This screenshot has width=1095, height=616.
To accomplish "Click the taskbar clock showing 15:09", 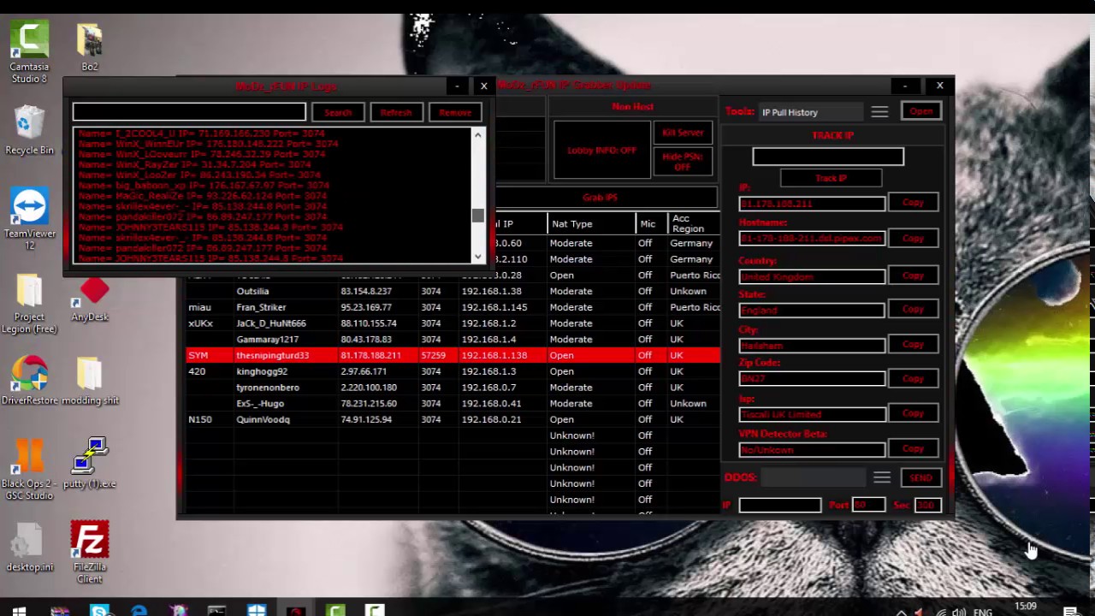I will click(x=1025, y=607).
